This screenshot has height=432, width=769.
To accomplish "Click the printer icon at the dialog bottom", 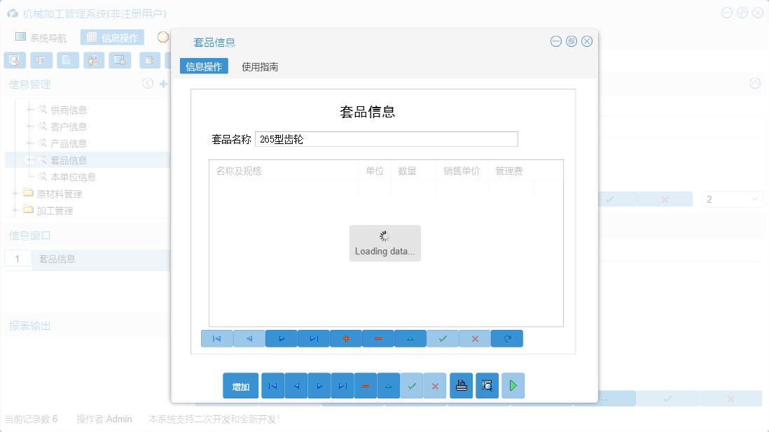I will [461, 385].
